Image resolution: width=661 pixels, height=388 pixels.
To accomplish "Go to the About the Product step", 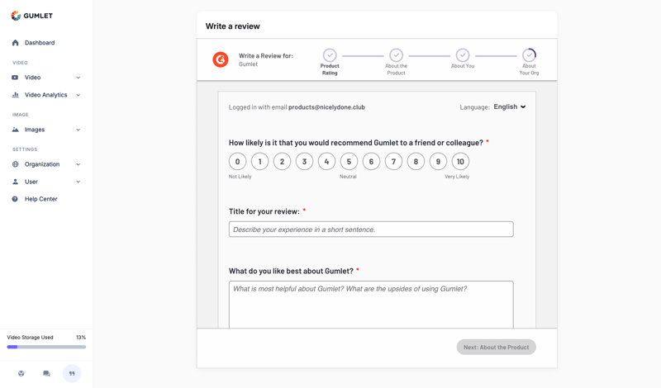I will (x=396, y=62).
